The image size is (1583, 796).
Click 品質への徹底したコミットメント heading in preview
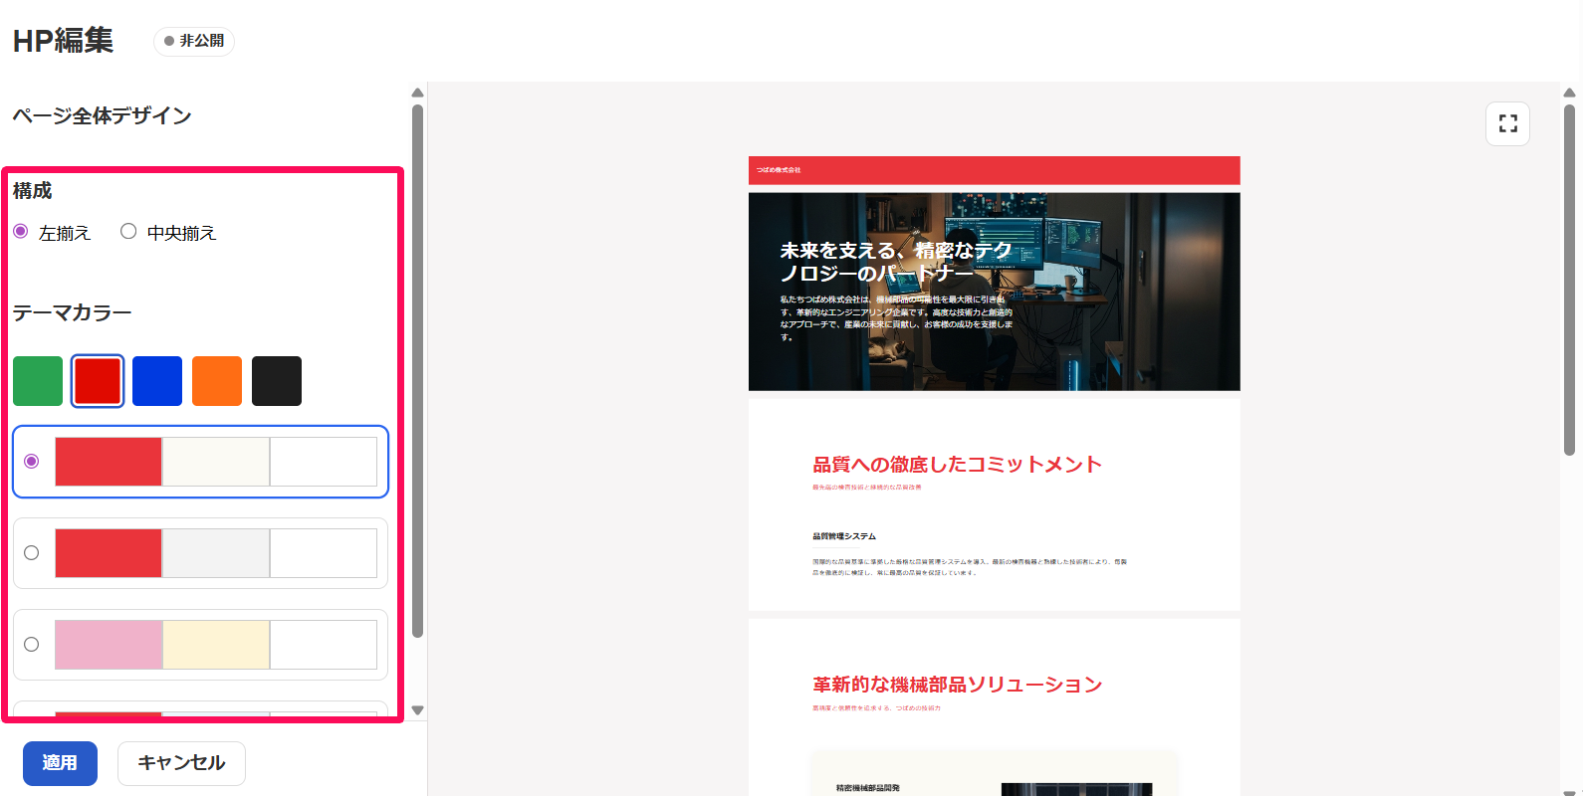pyautogui.click(x=957, y=465)
